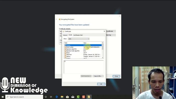The width and height of the screenshot is (176, 99).
Task: Click the Signature hash algorithm field icon
Action: click(65, 51)
